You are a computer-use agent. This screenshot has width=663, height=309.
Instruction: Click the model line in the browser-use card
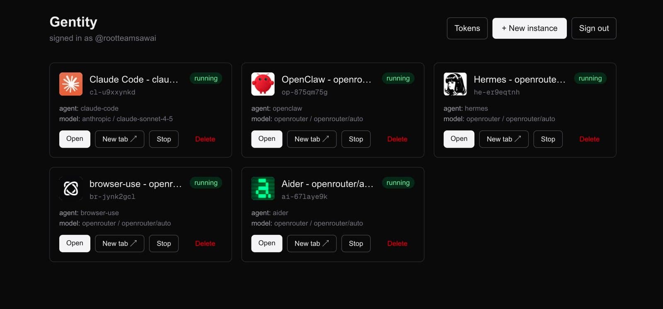(x=115, y=223)
